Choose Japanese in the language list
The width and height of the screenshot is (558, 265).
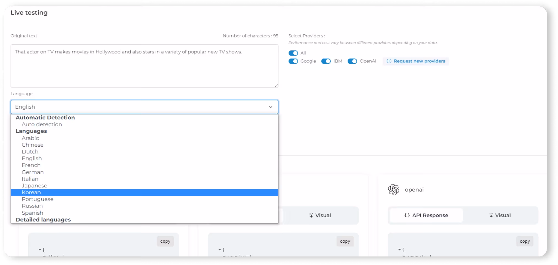point(144,186)
